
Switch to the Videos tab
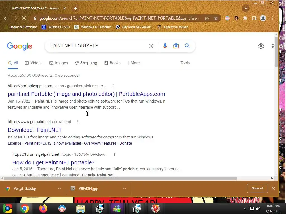pyautogui.click(x=34, y=63)
